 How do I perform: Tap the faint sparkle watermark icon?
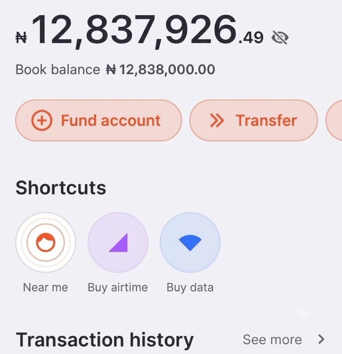301,313
